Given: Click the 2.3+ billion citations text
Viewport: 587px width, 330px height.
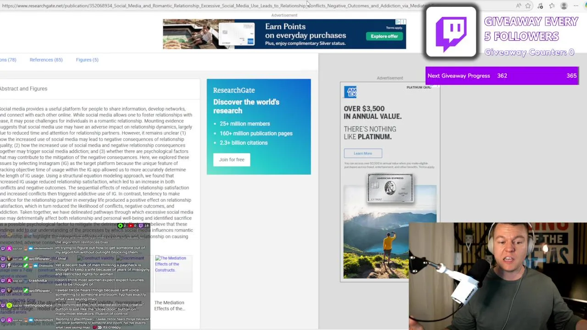Looking at the screenshot, I should pos(244,143).
